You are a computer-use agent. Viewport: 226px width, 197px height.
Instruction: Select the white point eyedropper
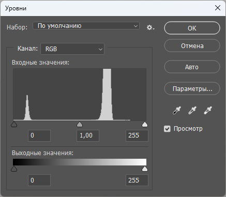coord(208,111)
